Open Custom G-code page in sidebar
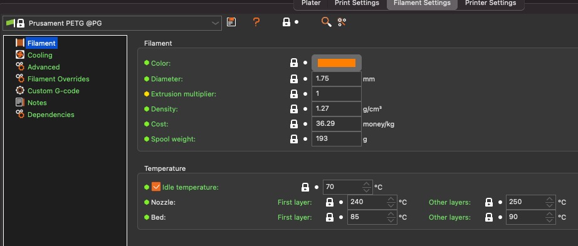This screenshot has width=578, height=246. pyautogui.click(x=53, y=91)
